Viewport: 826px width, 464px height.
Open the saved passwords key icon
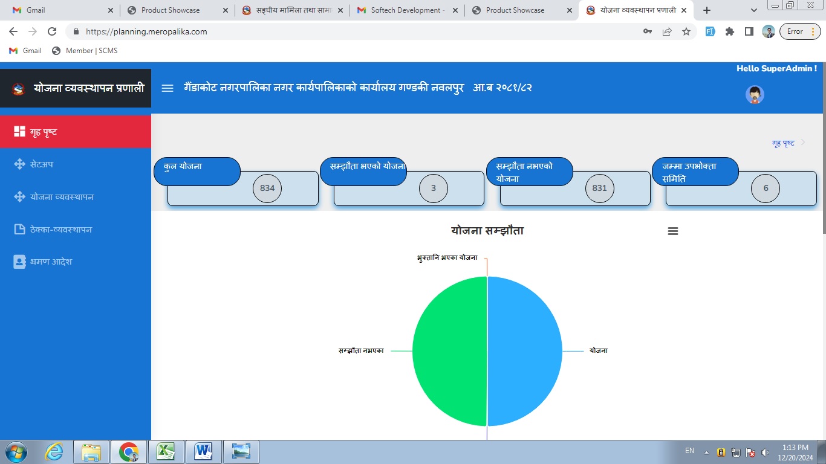pos(648,31)
